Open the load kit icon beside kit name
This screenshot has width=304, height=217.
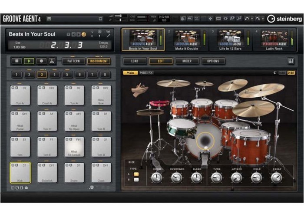click(x=68, y=34)
